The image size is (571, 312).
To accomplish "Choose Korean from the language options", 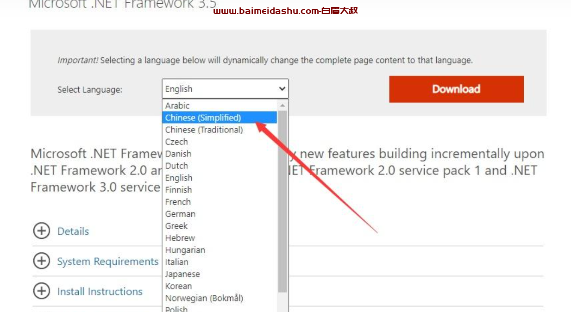I will pos(220,286).
